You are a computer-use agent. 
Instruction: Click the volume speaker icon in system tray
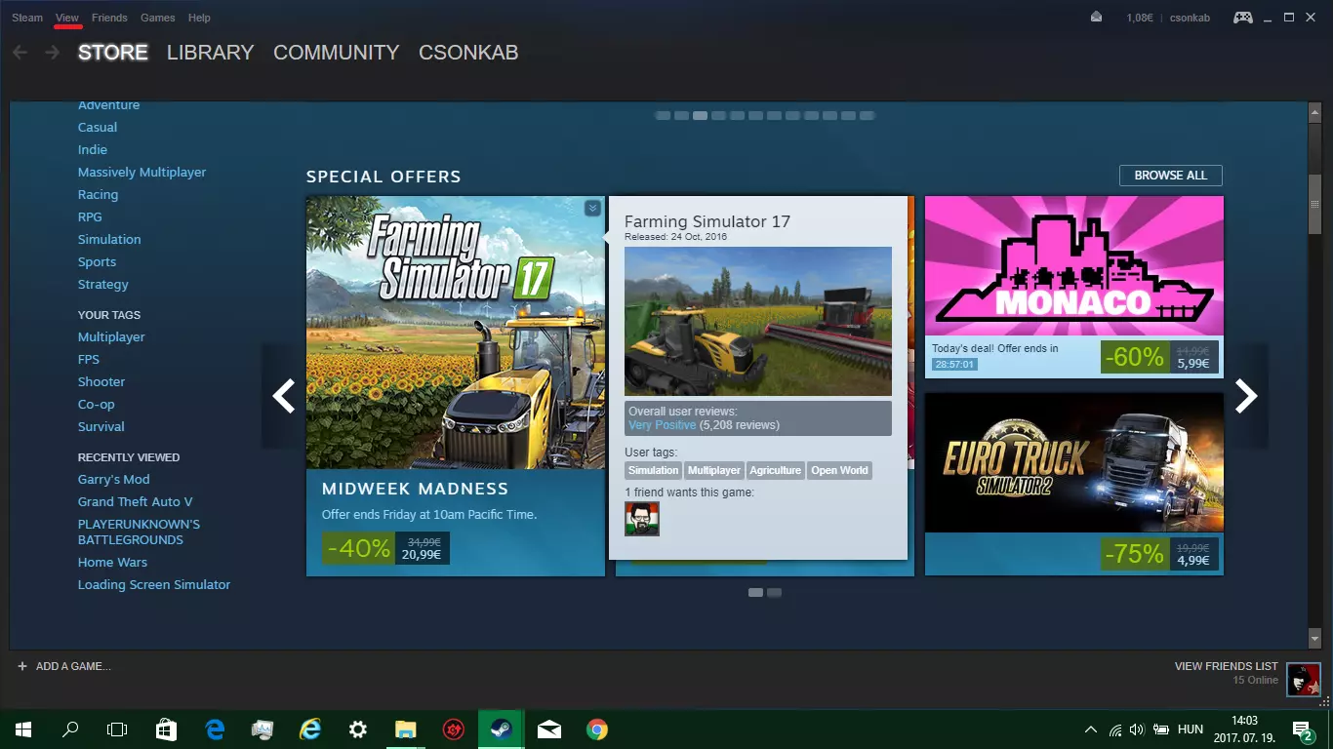(1137, 729)
